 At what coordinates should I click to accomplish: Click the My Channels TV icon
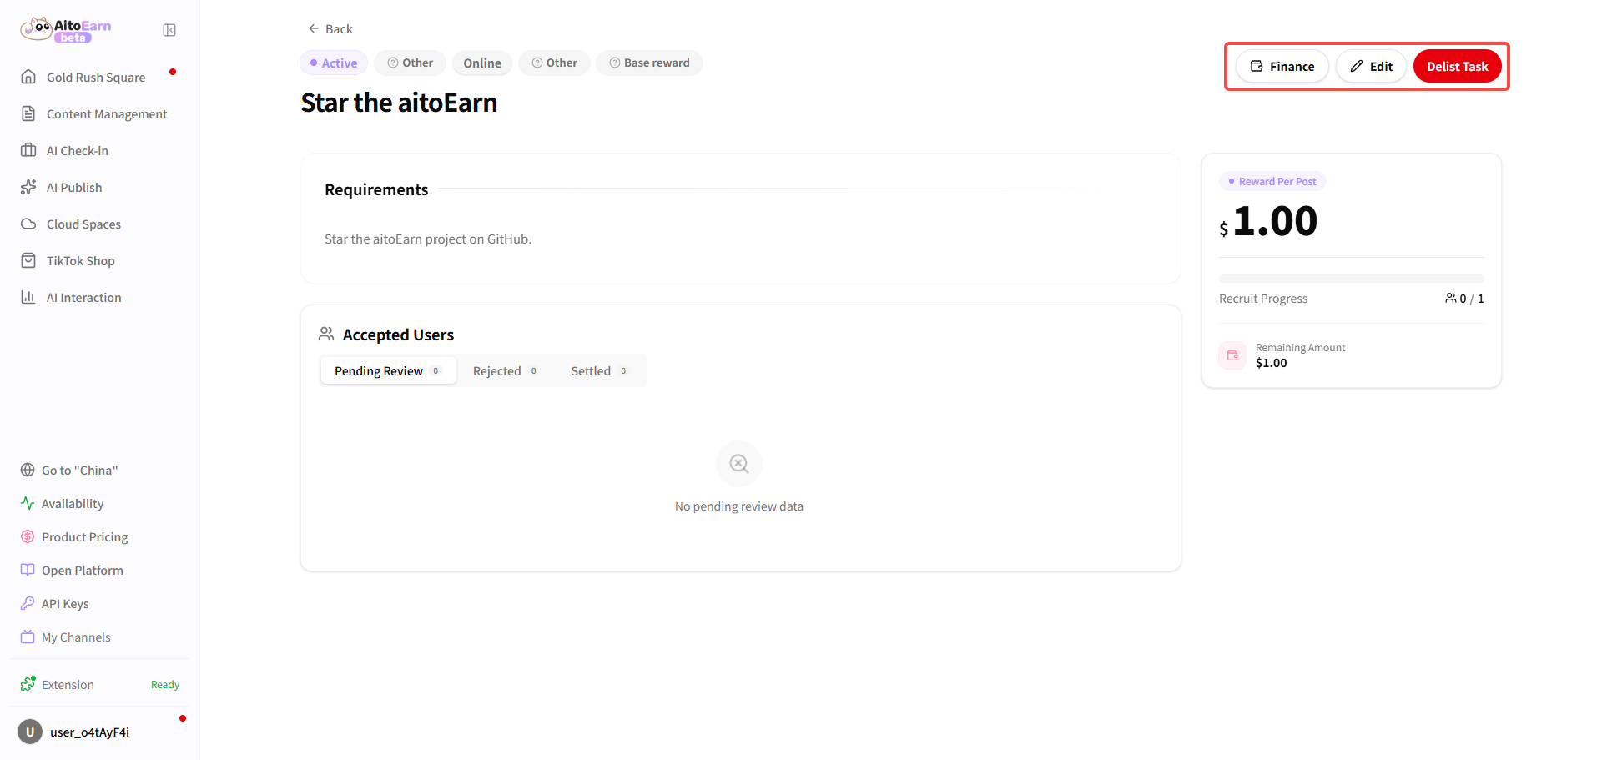tap(28, 637)
